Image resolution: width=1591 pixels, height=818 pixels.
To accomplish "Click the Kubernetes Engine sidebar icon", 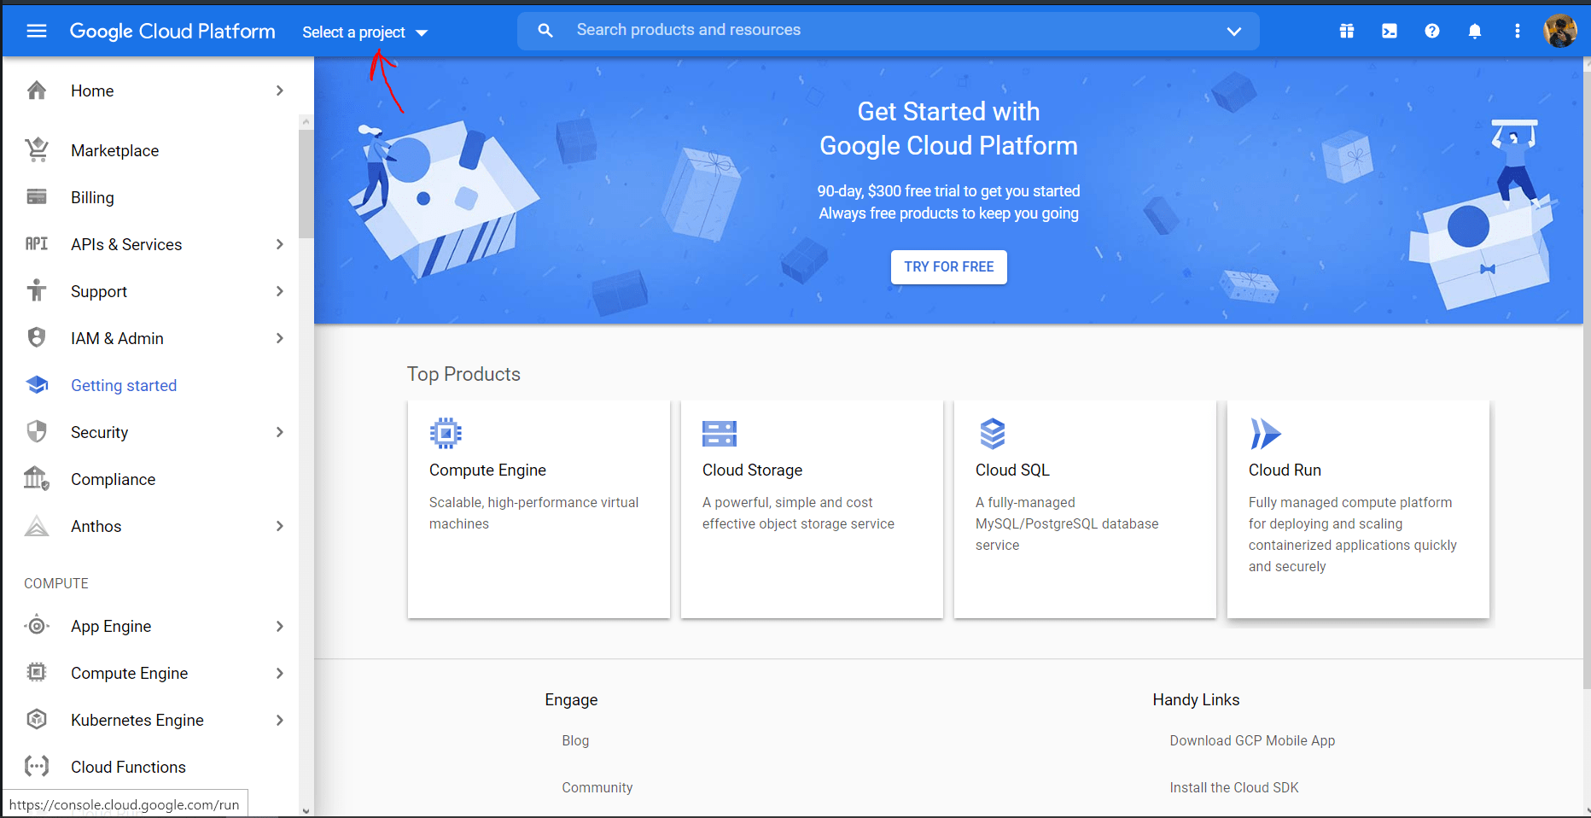I will pos(37,720).
